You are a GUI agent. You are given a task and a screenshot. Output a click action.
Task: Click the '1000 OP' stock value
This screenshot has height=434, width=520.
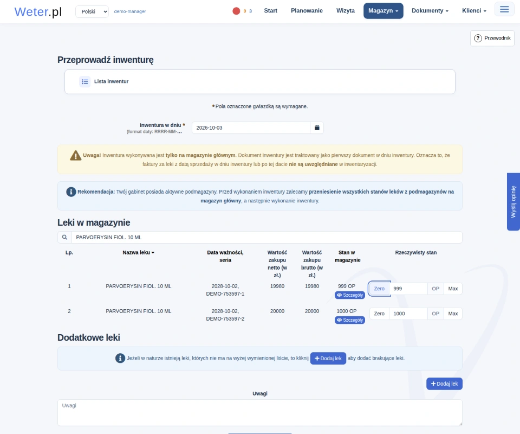[x=347, y=311]
